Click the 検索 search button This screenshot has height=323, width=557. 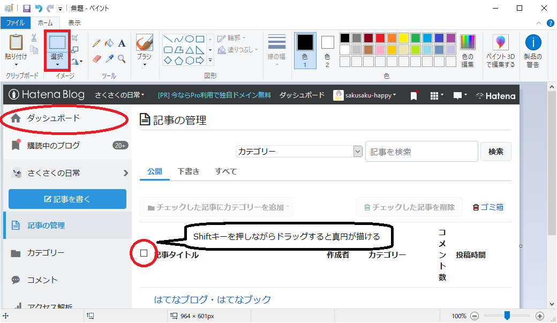tap(495, 151)
